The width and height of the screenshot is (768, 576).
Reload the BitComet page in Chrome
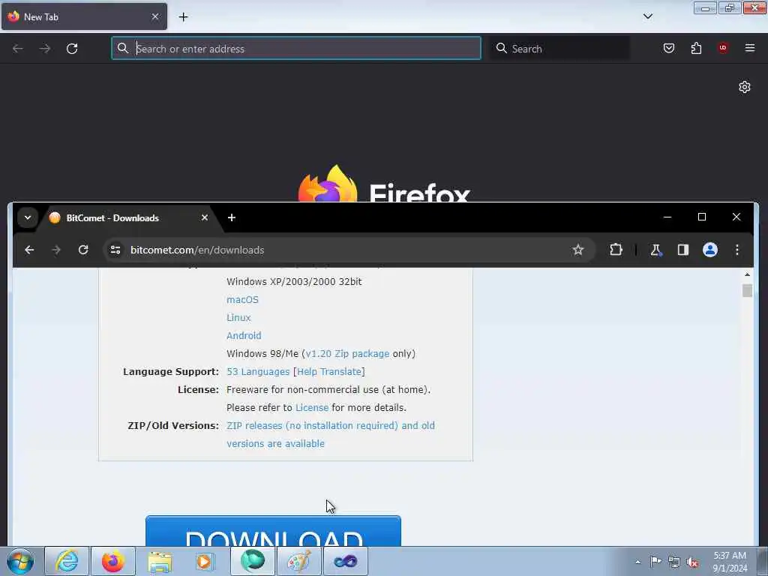point(83,250)
